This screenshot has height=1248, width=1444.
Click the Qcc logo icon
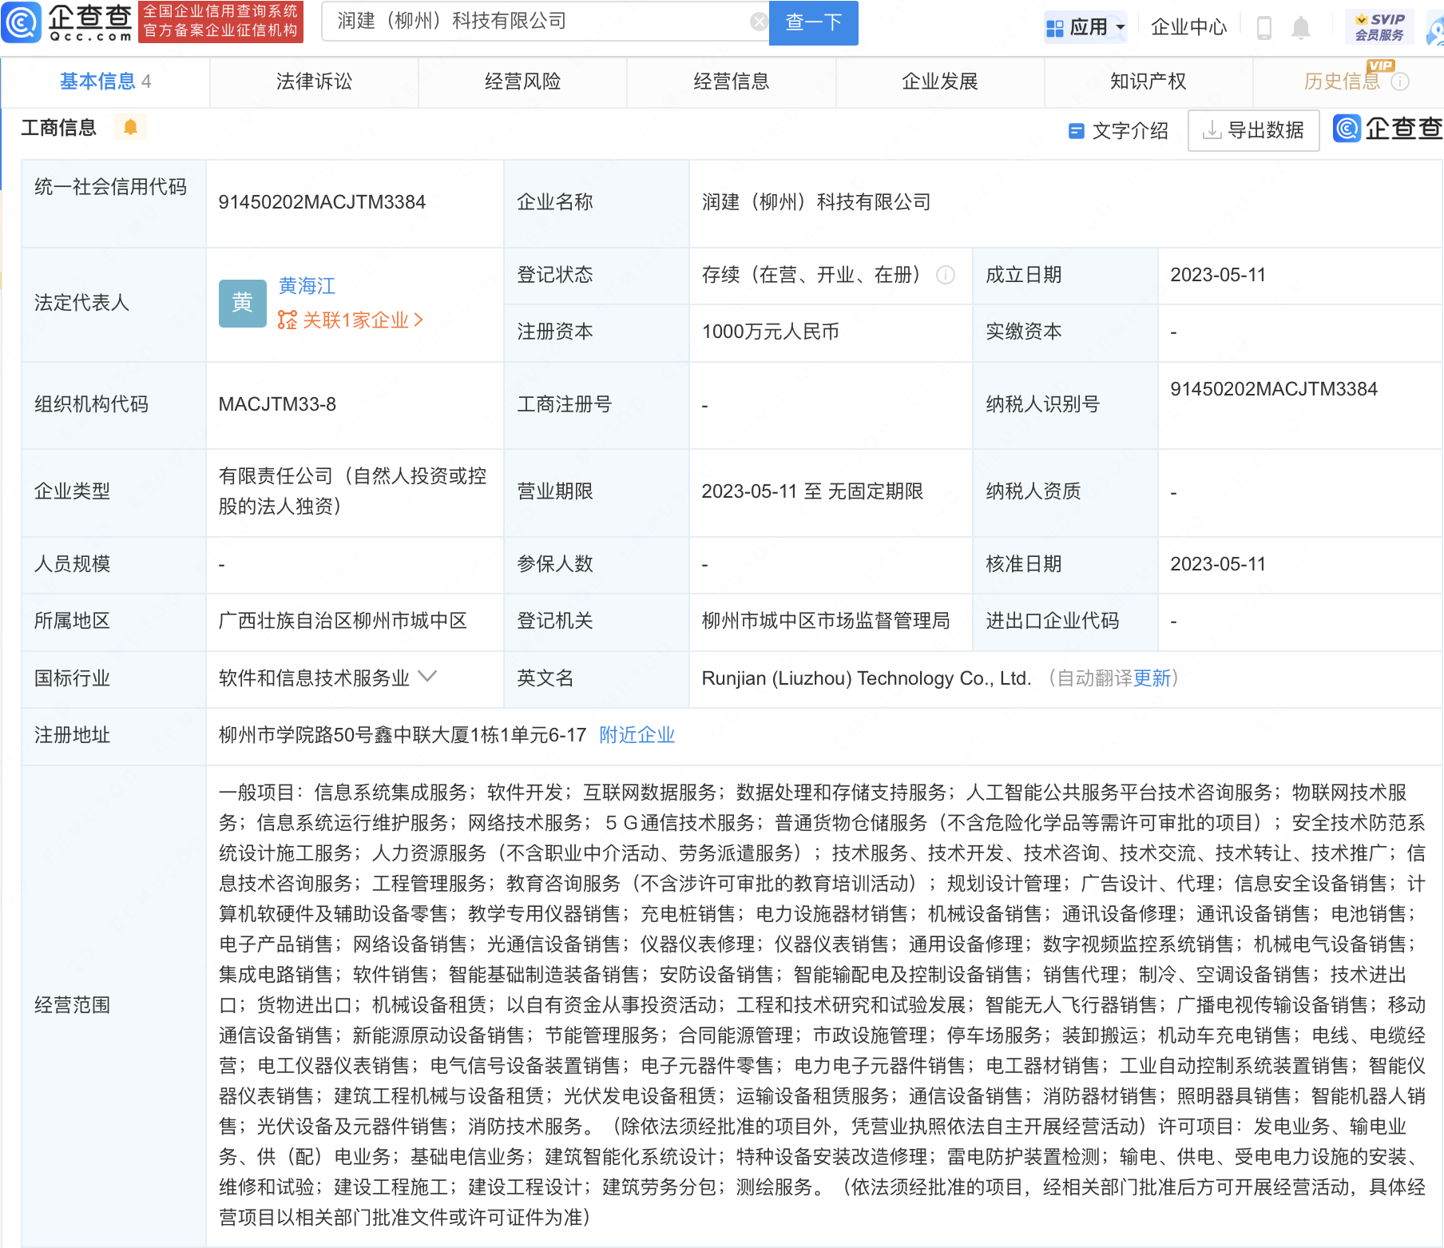tap(22, 22)
